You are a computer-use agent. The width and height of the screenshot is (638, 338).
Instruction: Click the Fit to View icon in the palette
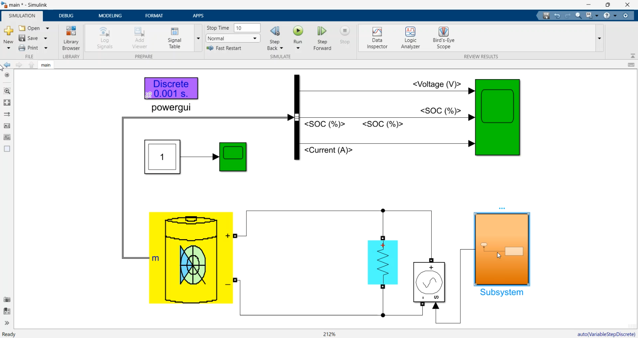click(7, 103)
